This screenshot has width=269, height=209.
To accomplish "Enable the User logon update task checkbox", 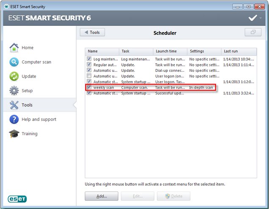I will pyautogui.click(x=89, y=76).
